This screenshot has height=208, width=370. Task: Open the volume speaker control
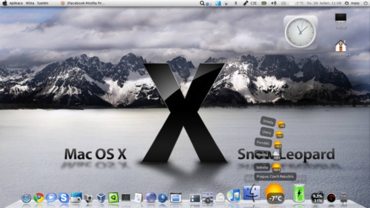274,3
